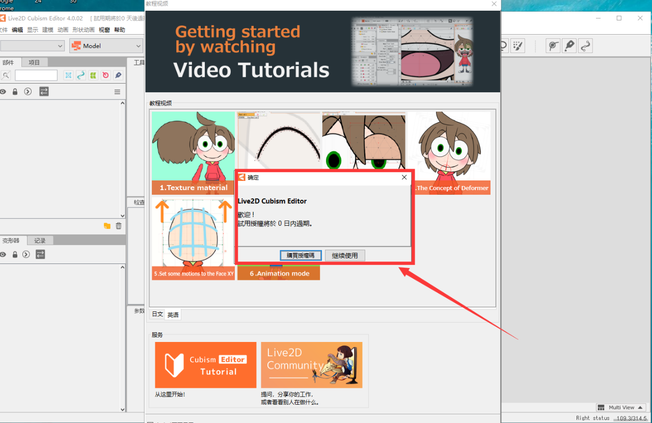Screen dimensions: 652x423
Task: Click the trash delete icon in parts panel
Action: point(119,226)
